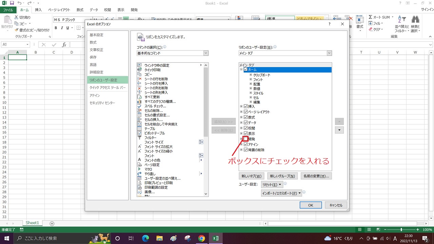
Task: Click the new sheet plus icon
Action: tap(52, 223)
